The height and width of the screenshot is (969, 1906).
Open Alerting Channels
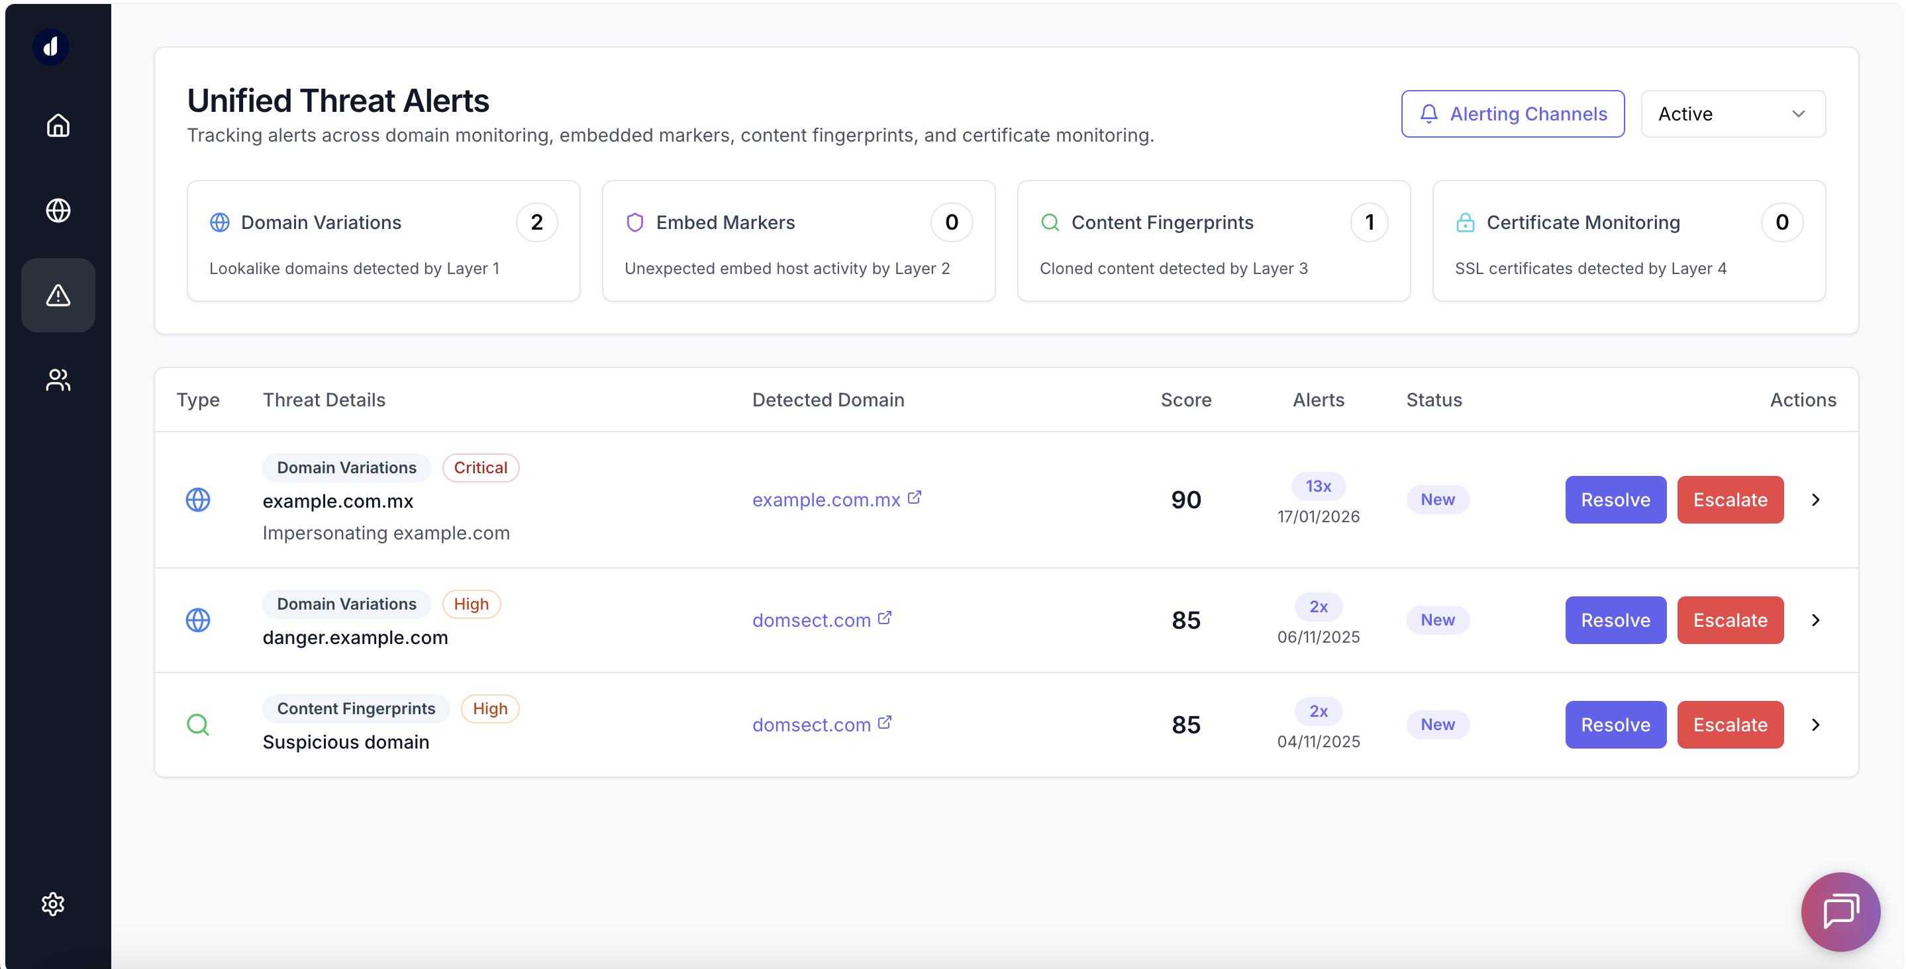click(1513, 113)
